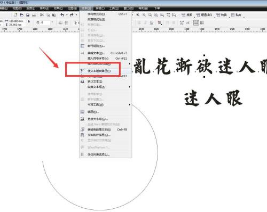Choose 编辑文本 Ctrl+Shift+T menu entry
Screen dimensions: 267x212
coord(106,53)
